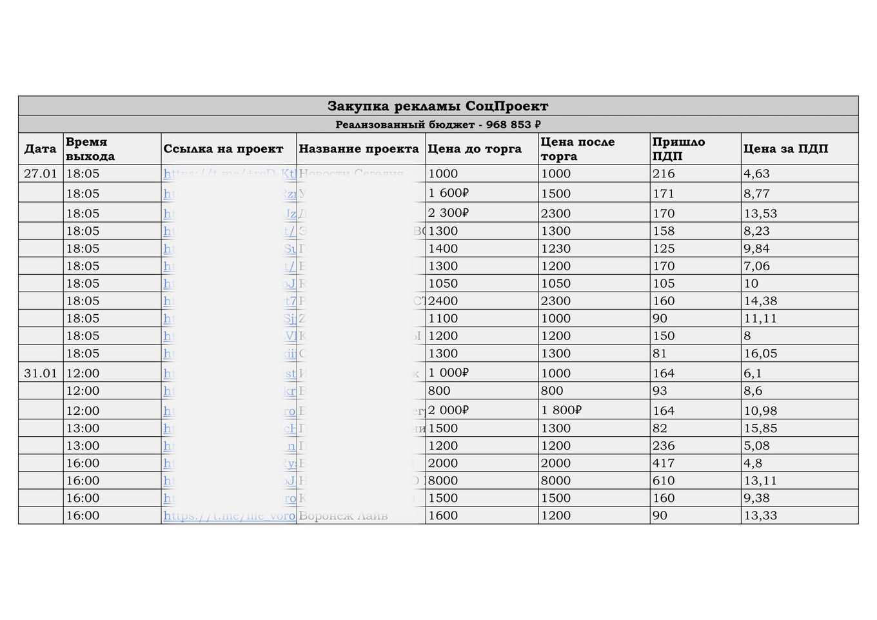Click the Название проекта header cell
This screenshot has width=877, height=620.
coord(361,149)
